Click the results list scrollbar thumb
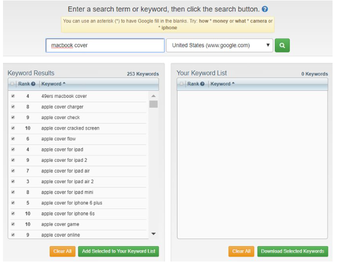351x267 pixels. pos(154,104)
